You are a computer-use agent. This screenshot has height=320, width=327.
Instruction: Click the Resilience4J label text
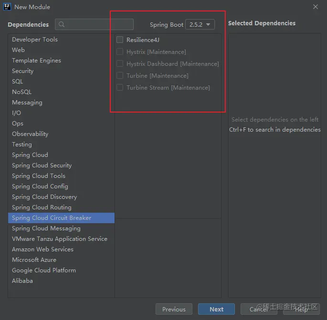click(143, 40)
